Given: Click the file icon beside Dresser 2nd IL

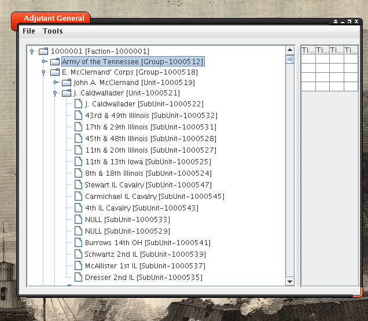Looking at the screenshot, I should [x=78, y=278].
